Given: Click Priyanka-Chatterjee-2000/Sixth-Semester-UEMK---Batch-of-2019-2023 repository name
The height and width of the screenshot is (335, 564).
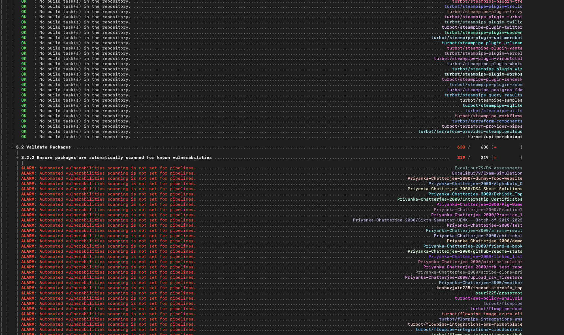Looking at the screenshot, I should coord(438,220).
